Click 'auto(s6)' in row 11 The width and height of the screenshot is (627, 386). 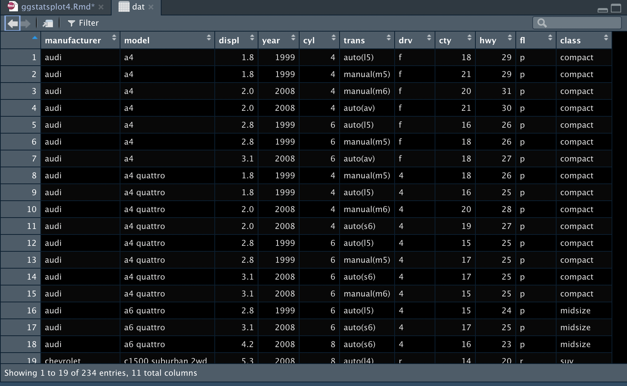(x=359, y=226)
